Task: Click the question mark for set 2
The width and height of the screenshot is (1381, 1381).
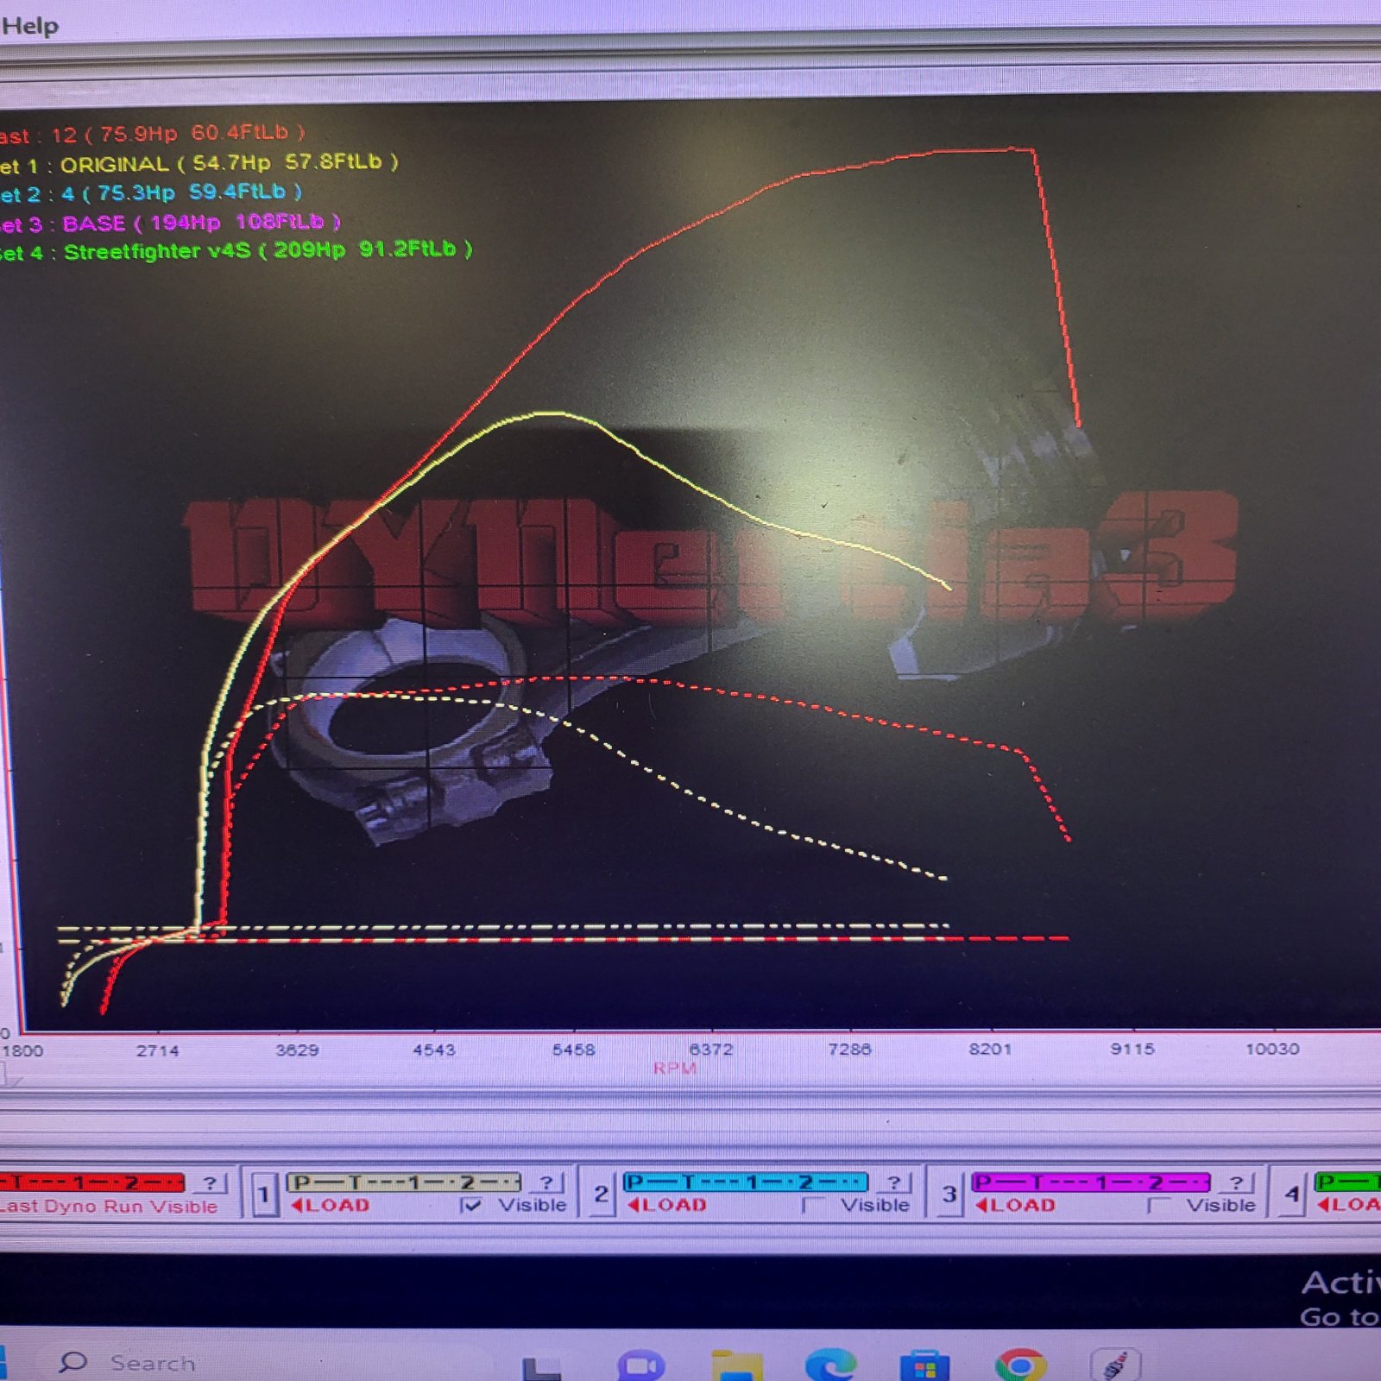Action: pyautogui.click(x=894, y=1182)
